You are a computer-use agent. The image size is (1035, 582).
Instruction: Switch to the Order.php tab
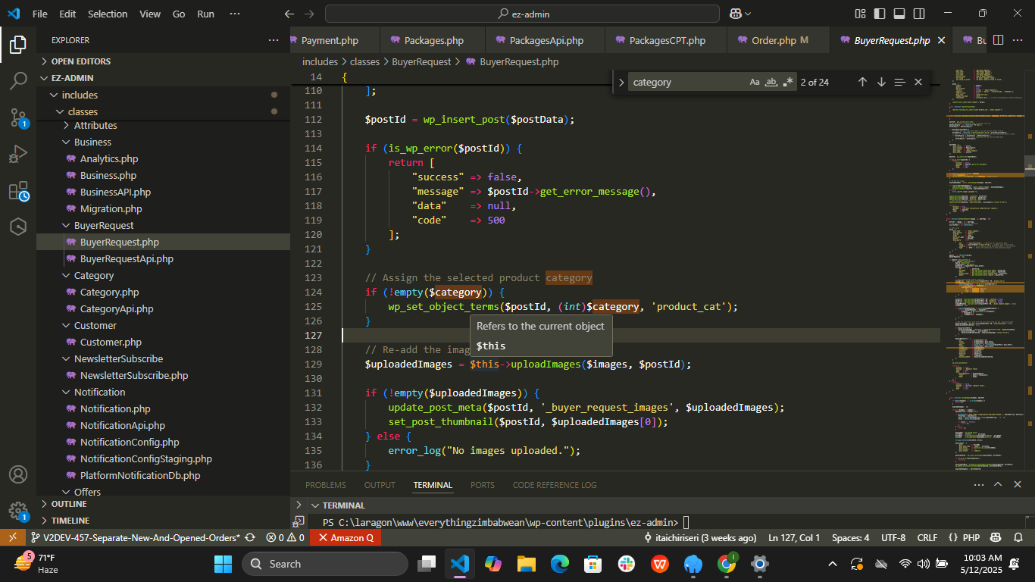pos(773,40)
